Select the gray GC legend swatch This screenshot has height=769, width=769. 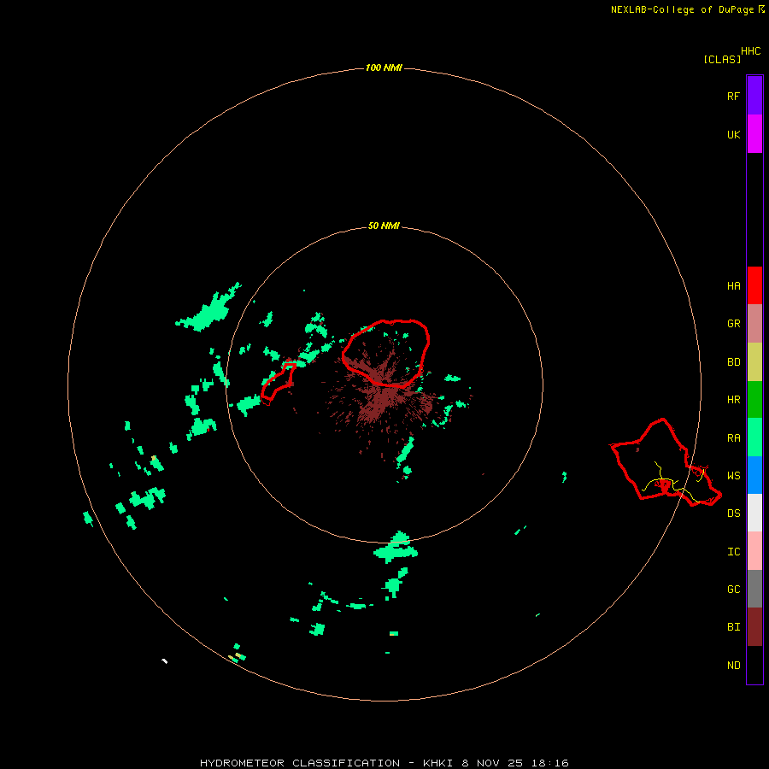point(754,589)
